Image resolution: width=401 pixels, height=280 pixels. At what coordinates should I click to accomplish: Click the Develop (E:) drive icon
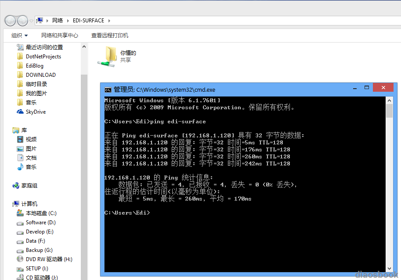pos(20,233)
